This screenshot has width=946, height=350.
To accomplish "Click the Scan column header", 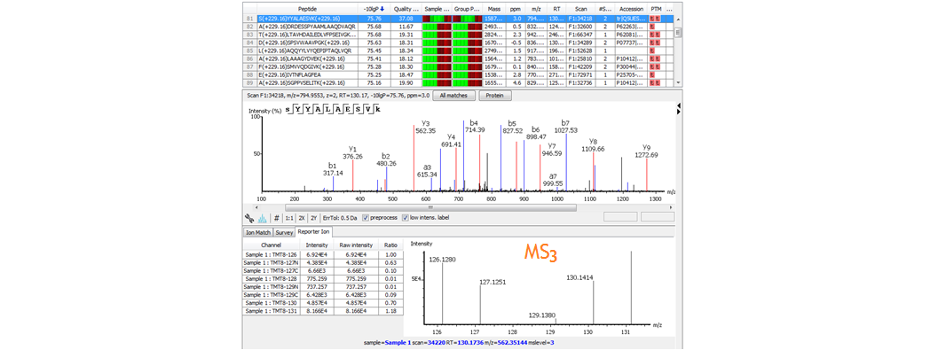I will pyautogui.click(x=581, y=9).
